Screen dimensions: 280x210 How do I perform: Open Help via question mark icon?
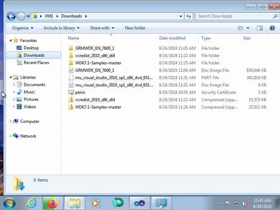[x=272, y=28]
